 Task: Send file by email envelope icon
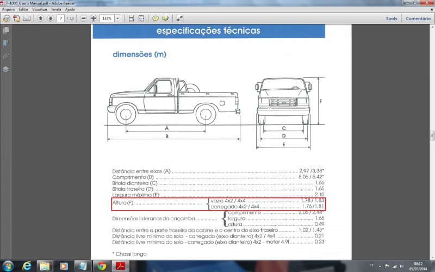coord(26,18)
